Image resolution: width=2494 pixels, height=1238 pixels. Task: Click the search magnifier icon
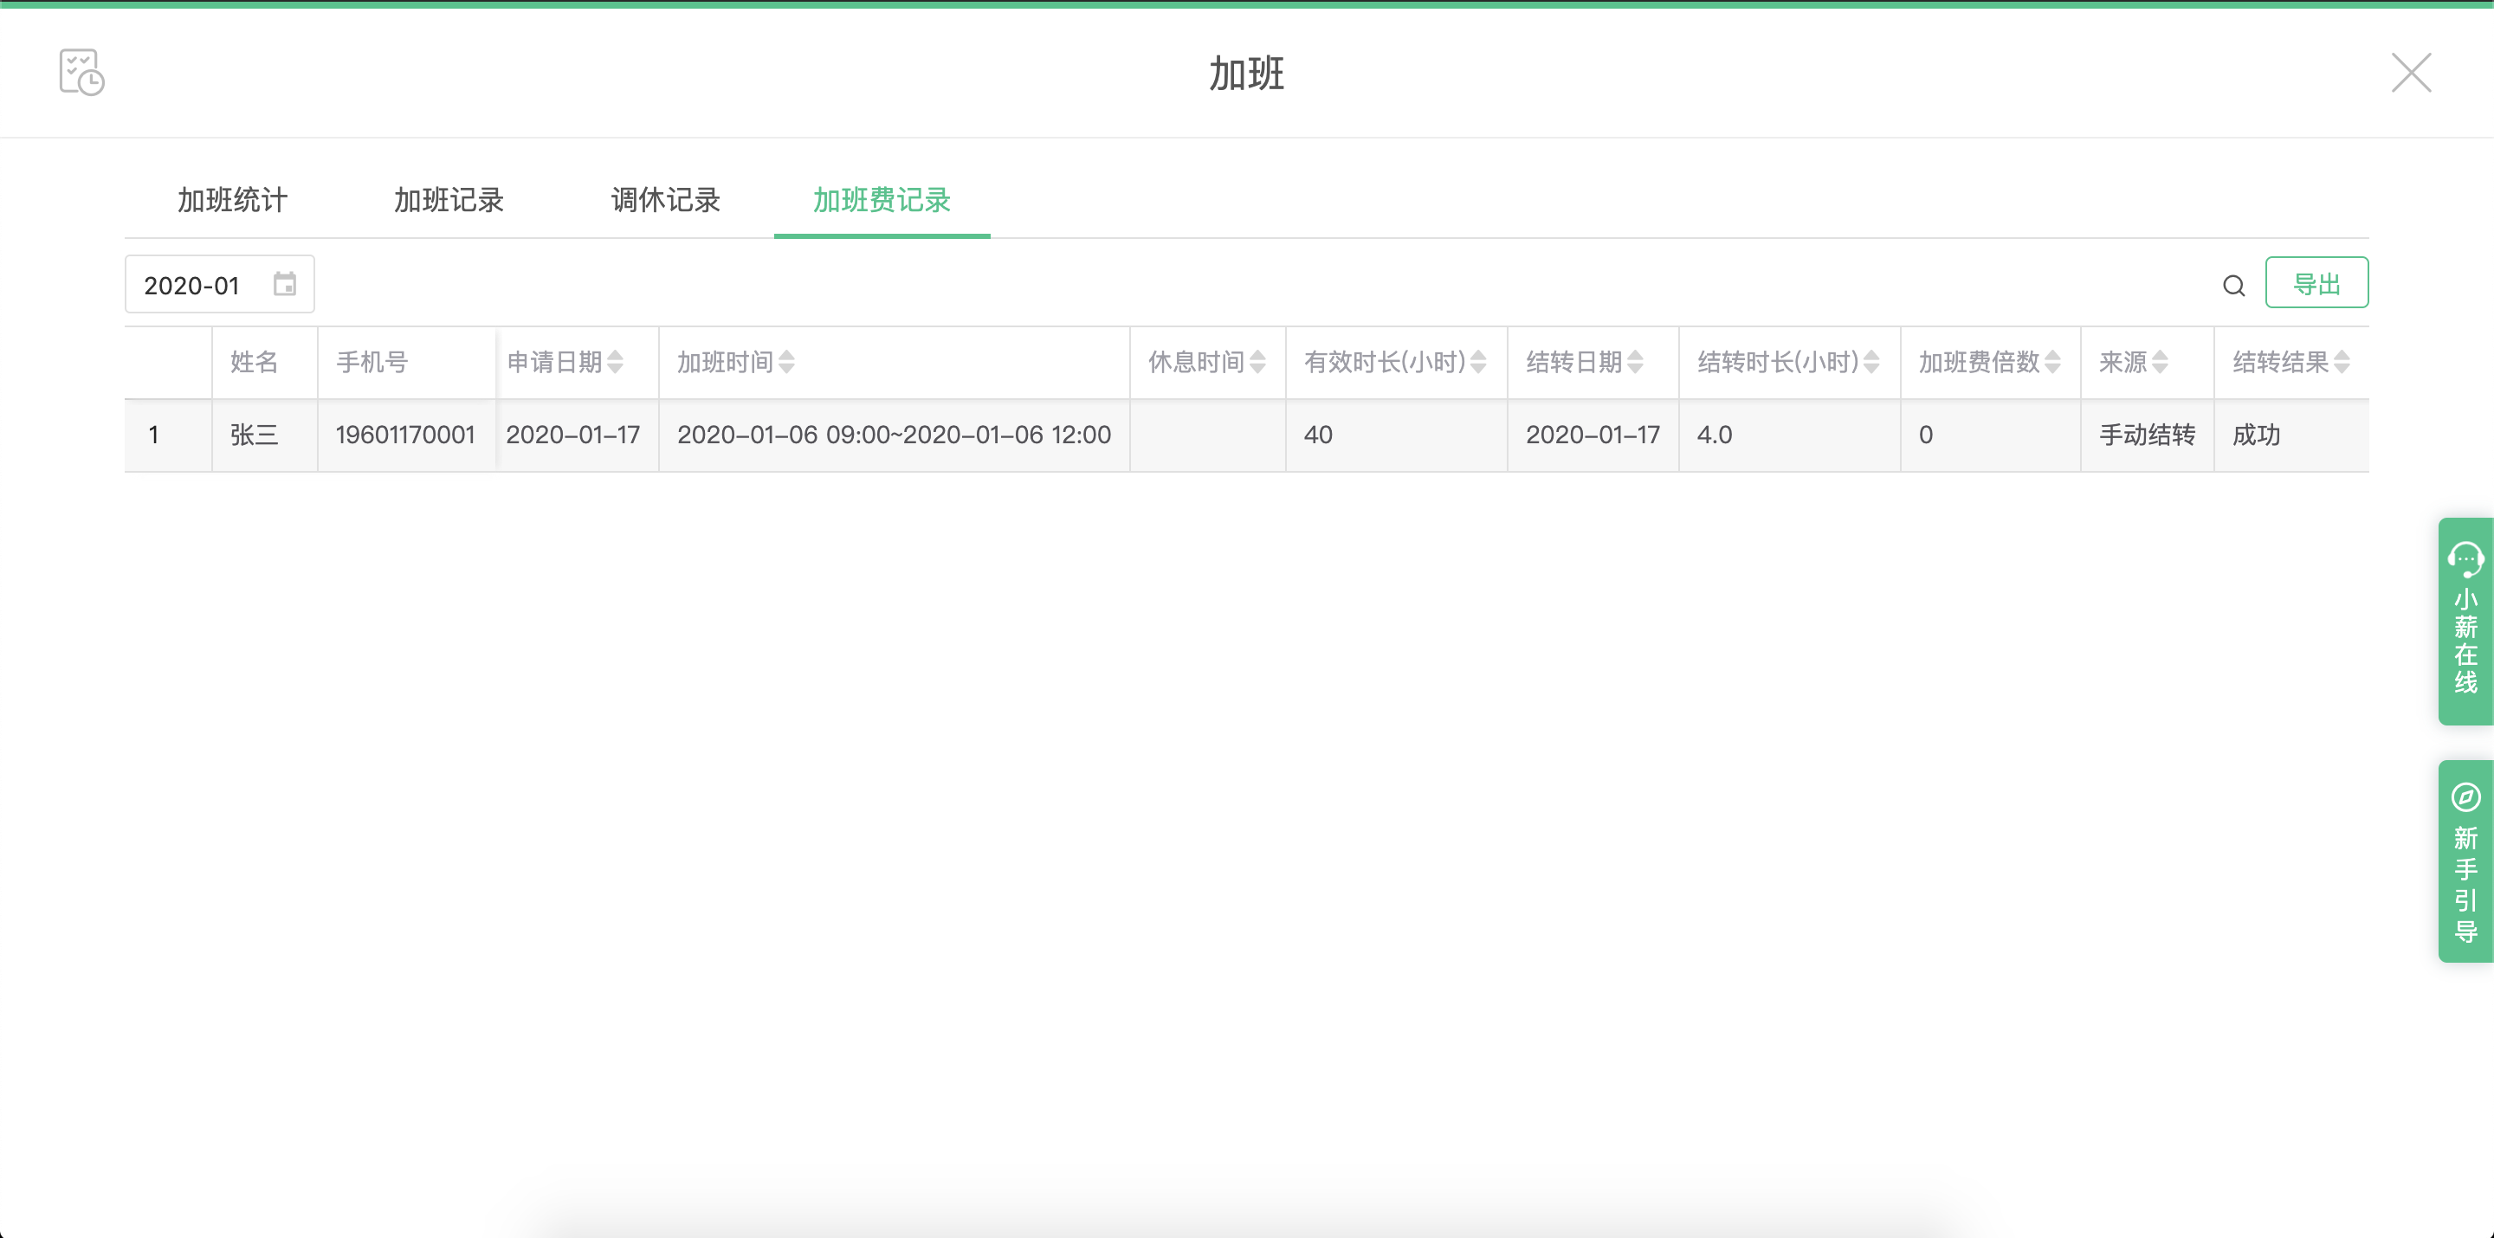2233,286
